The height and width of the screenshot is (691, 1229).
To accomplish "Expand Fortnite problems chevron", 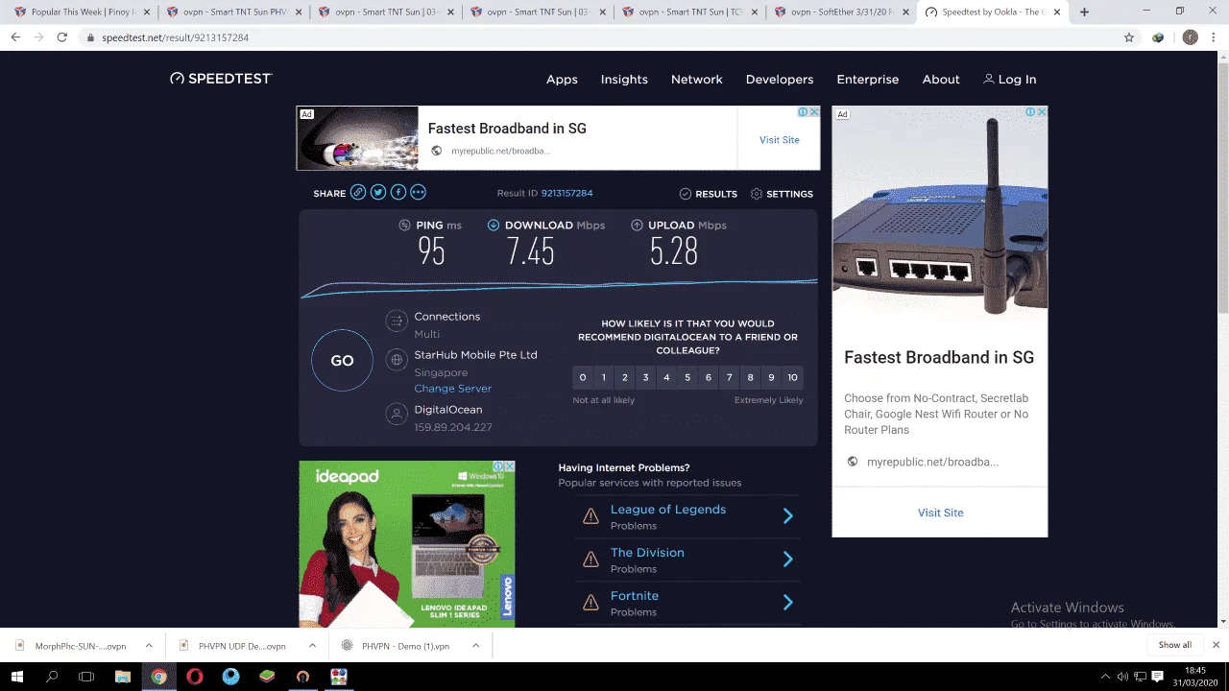I will point(788,603).
